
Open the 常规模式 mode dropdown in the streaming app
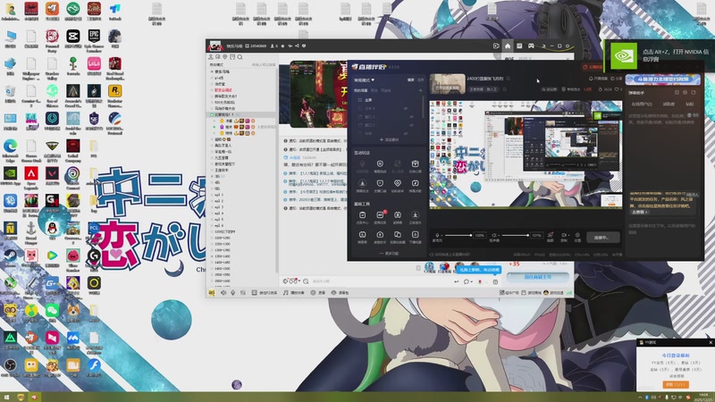tap(365, 80)
